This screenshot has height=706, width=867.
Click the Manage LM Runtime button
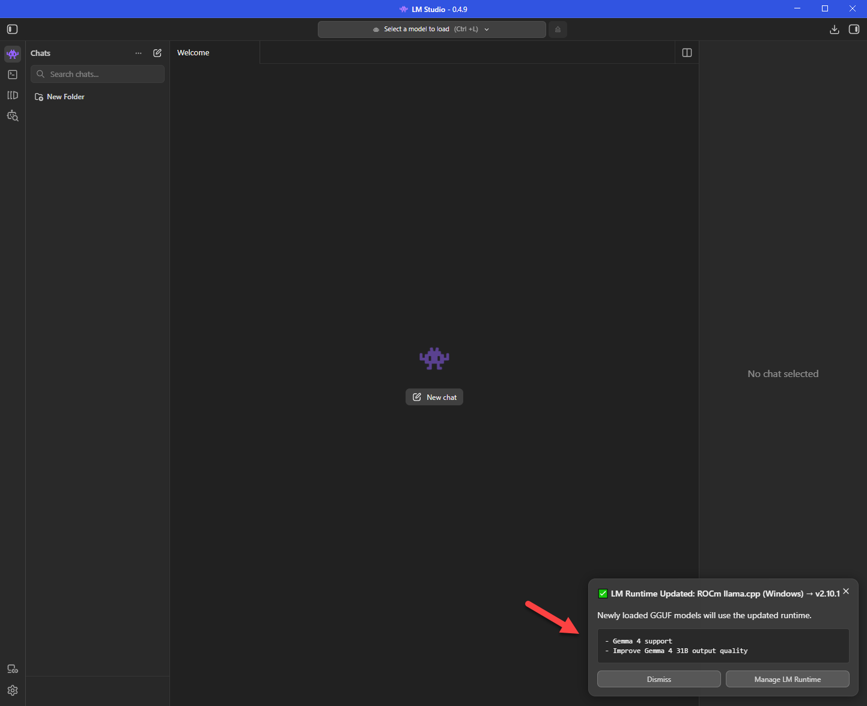788,680
